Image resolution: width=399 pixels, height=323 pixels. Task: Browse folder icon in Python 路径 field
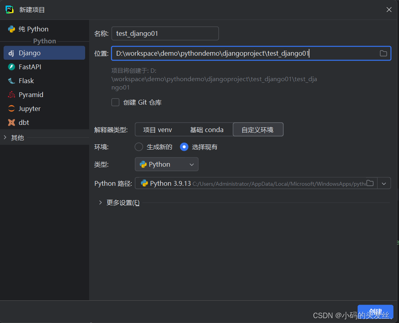(370, 183)
